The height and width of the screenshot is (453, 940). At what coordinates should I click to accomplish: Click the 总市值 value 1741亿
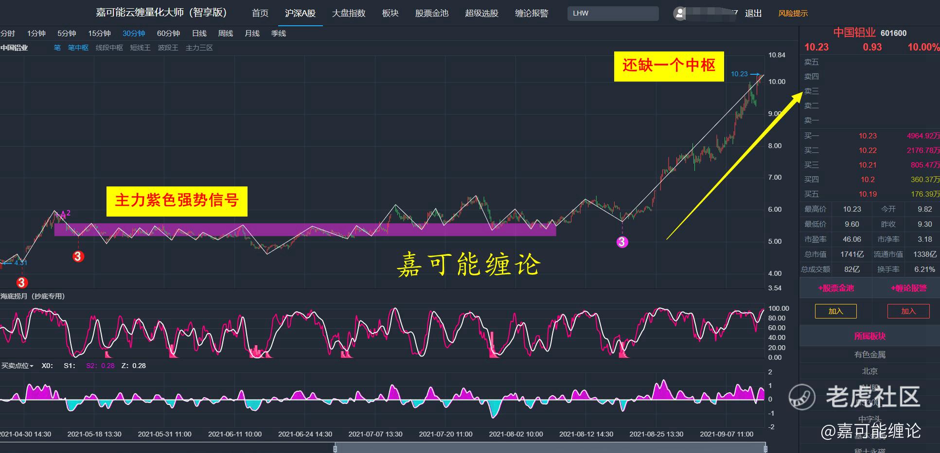pyautogui.click(x=852, y=254)
